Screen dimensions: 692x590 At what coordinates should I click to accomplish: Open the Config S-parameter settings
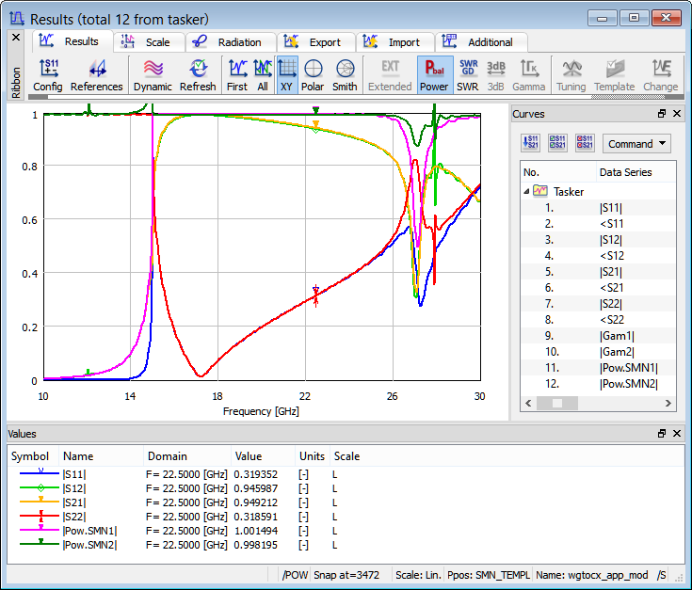pyautogui.click(x=47, y=75)
